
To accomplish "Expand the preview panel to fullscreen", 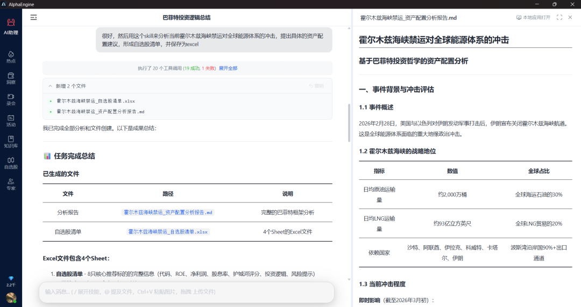I will [559, 17].
